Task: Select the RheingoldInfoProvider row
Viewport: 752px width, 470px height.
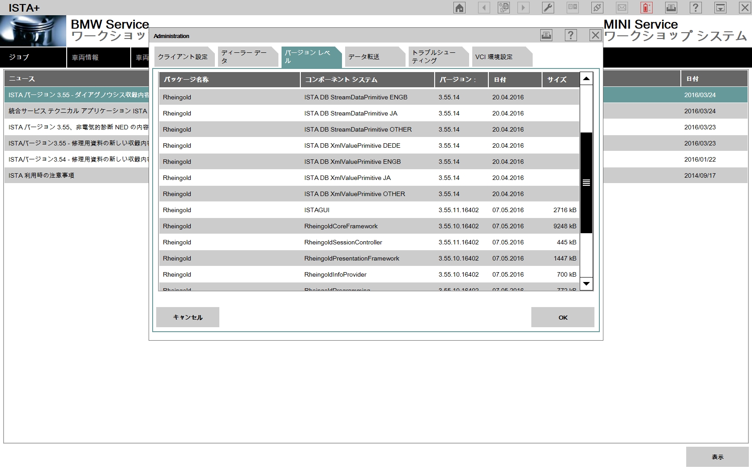Action: click(369, 274)
